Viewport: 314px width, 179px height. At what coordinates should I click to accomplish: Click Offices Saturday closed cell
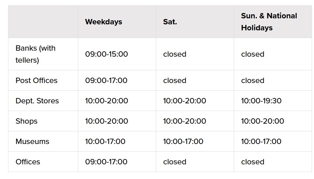[175, 162]
